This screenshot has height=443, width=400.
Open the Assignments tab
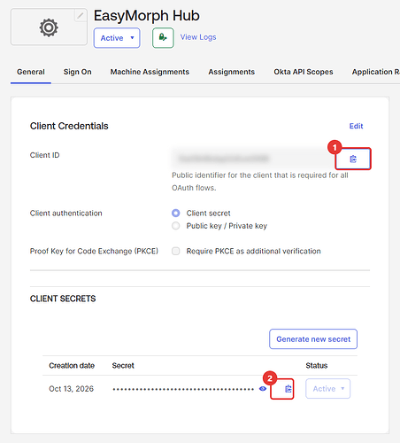pyautogui.click(x=232, y=72)
